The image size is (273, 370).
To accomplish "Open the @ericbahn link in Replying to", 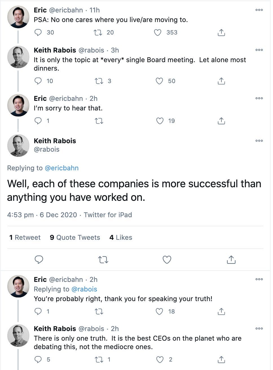I will pyautogui.click(x=62, y=168).
